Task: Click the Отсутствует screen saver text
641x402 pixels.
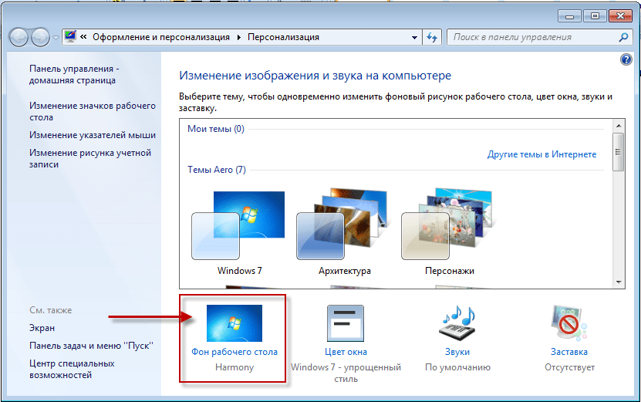Action: pyautogui.click(x=569, y=367)
